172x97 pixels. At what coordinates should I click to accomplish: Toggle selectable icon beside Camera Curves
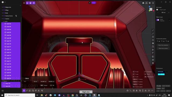16,16
